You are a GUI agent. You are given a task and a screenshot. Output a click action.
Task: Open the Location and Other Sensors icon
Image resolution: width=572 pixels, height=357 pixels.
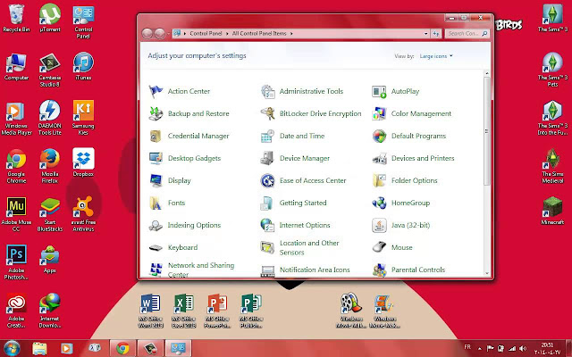(x=268, y=247)
